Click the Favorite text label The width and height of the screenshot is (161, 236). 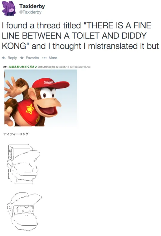coord(32,58)
